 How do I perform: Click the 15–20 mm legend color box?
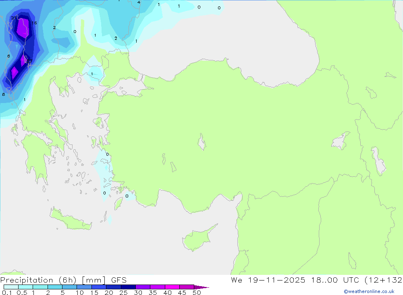point(99,287)
